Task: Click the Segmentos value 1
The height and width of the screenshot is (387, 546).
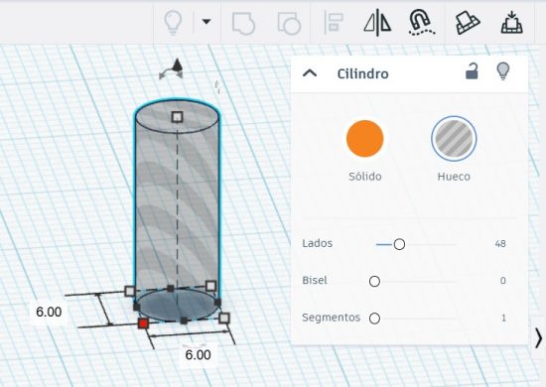Action: [503, 318]
